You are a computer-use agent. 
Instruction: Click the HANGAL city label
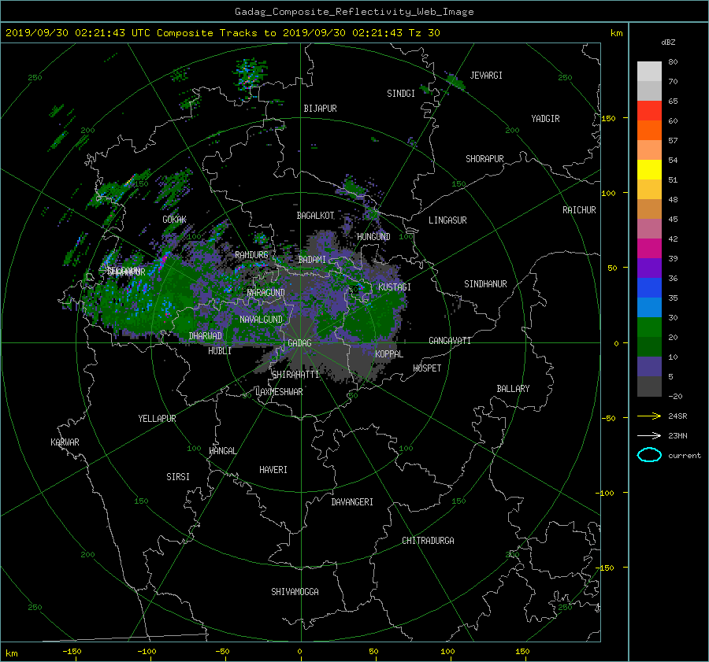[222, 451]
